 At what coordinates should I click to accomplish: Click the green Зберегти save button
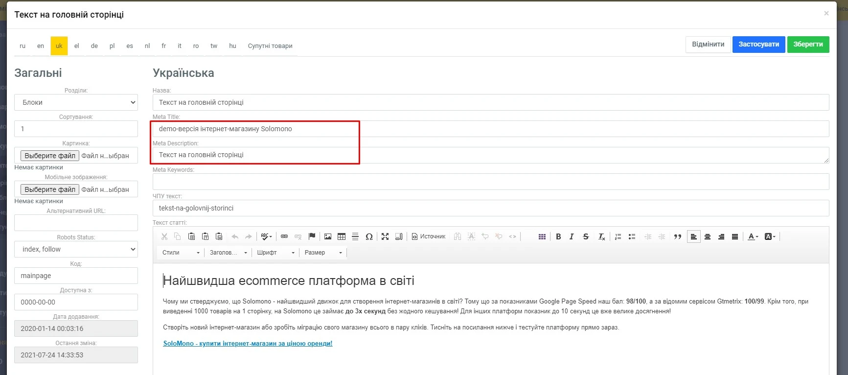click(808, 44)
